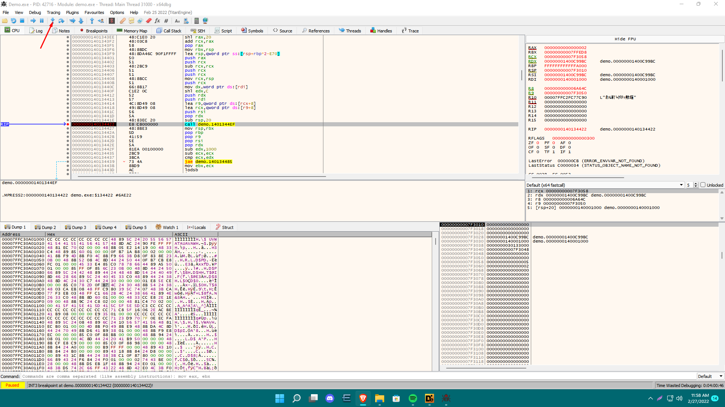
Task: Pause execution with the pause icon
Action: click(x=42, y=21)
